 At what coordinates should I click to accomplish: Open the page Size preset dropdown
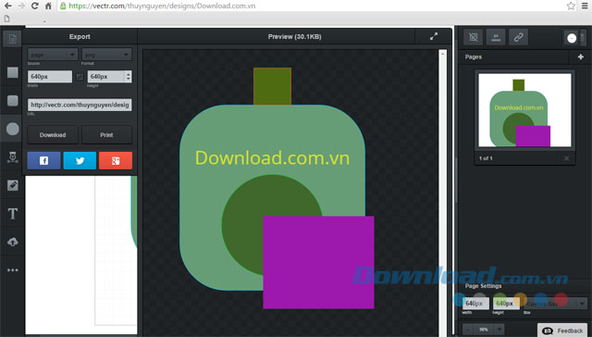pos(555,303)
